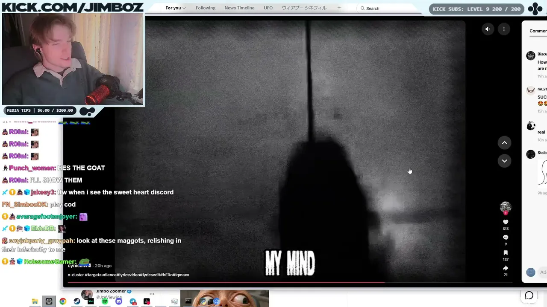This screenshot has width=547, height=307.
Task: Go to the next video with down chevron
Action: tap(504, 161)
